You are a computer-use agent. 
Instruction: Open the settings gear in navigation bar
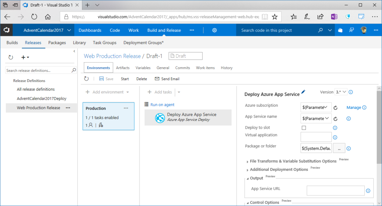pos(215,30)
